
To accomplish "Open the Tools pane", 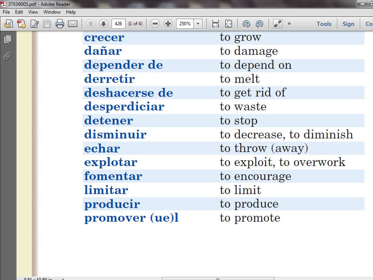I will point(324,24).
